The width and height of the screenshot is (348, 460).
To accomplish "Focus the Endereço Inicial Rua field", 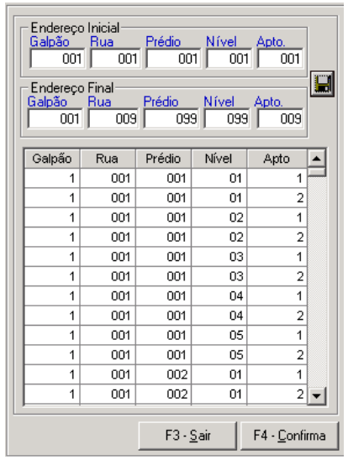I will tap(115, 59).
